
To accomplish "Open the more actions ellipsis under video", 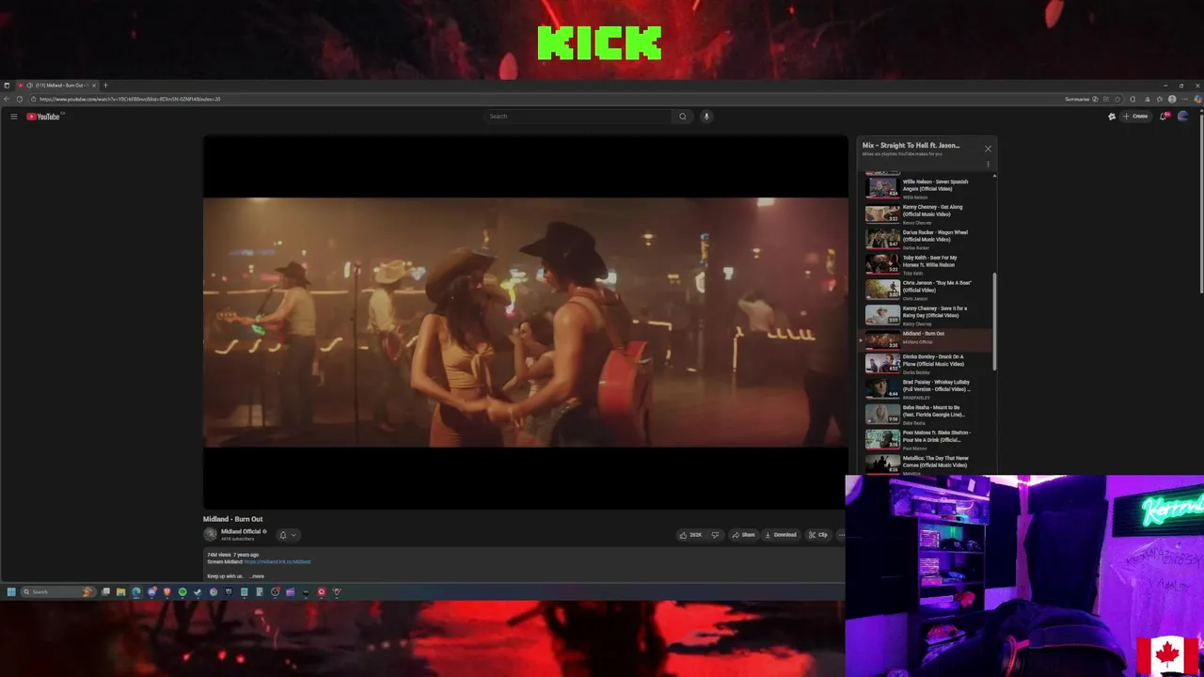I will [x=841, y=535].
